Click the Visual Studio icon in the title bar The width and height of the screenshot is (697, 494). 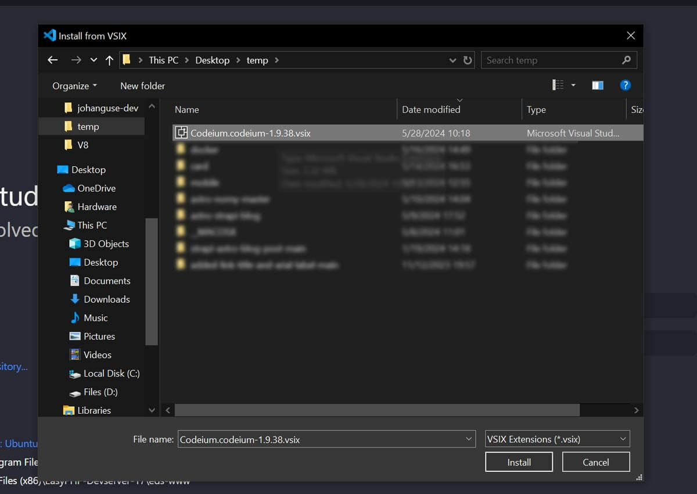[49, 35]
